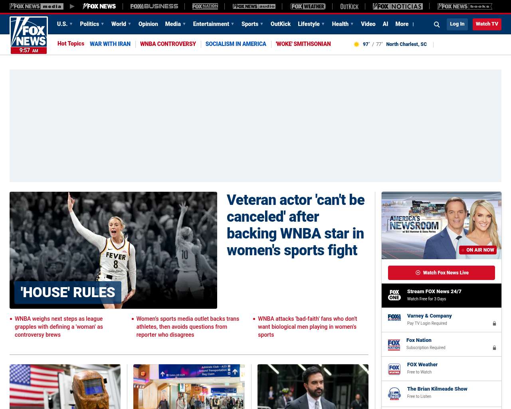Open WAR WITH IRAN hot topic

tap(110, 44)
